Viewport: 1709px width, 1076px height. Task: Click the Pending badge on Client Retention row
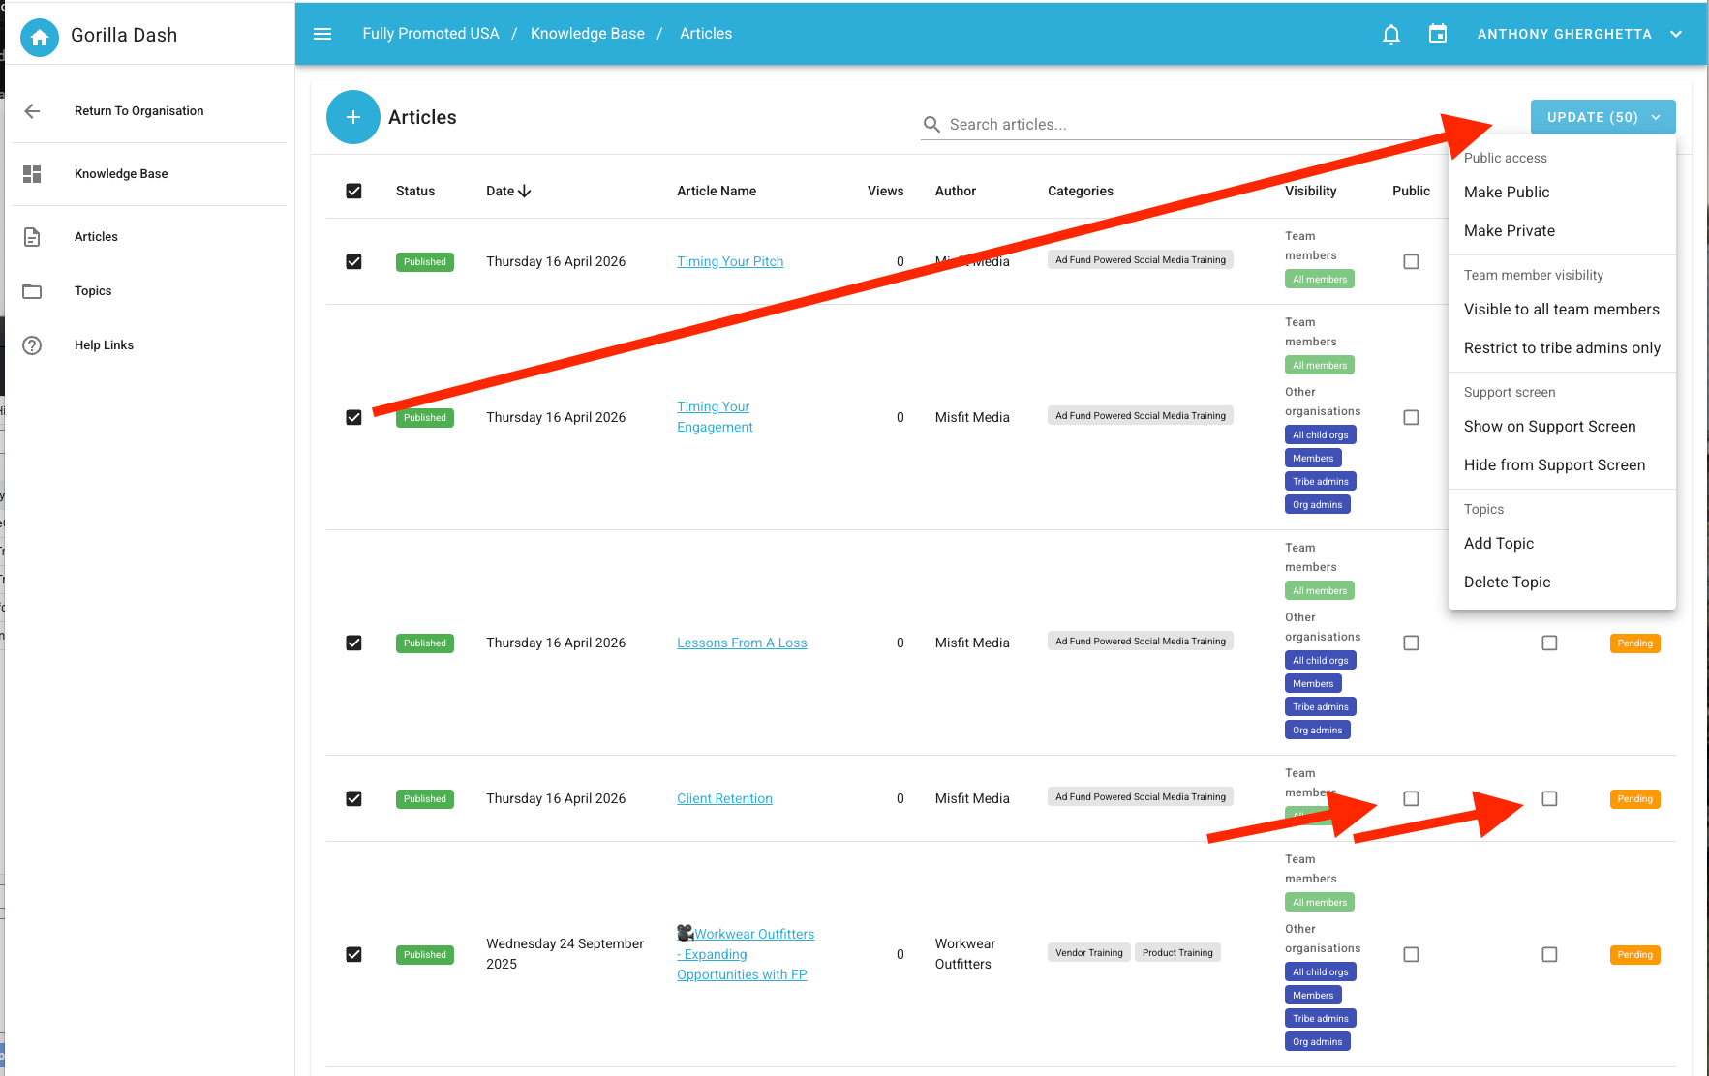(1634, 799)
